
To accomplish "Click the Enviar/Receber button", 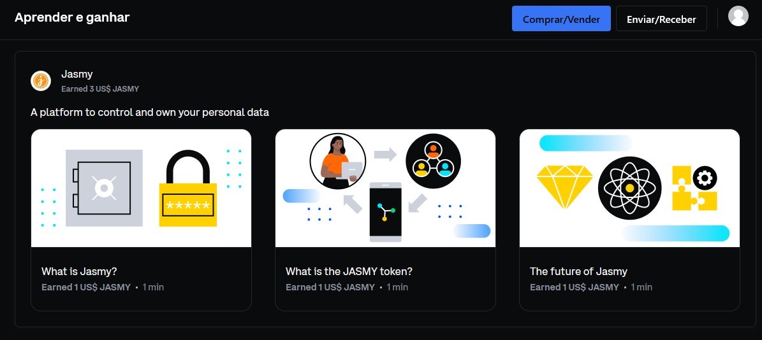I will click(x=661, y=18).
